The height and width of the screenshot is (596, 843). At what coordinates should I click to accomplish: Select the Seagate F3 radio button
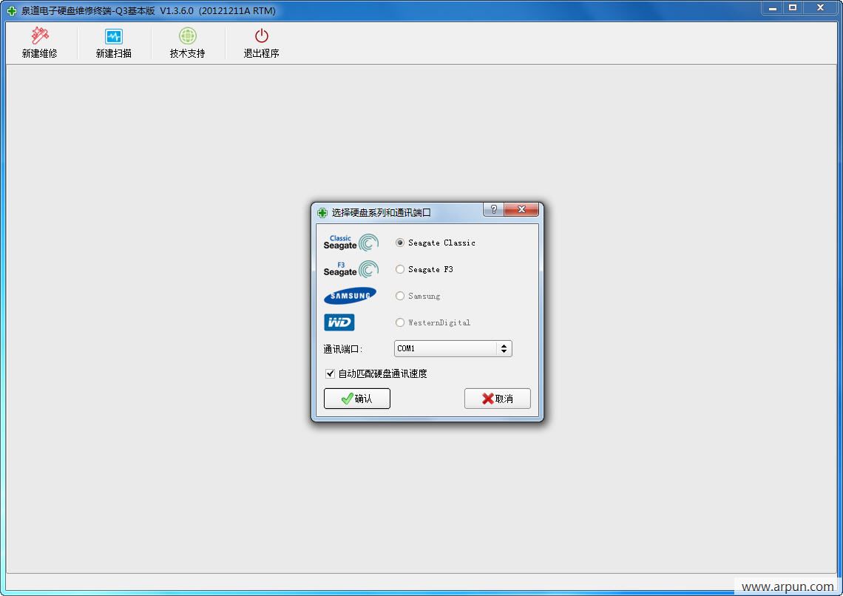tap(399, 269)
